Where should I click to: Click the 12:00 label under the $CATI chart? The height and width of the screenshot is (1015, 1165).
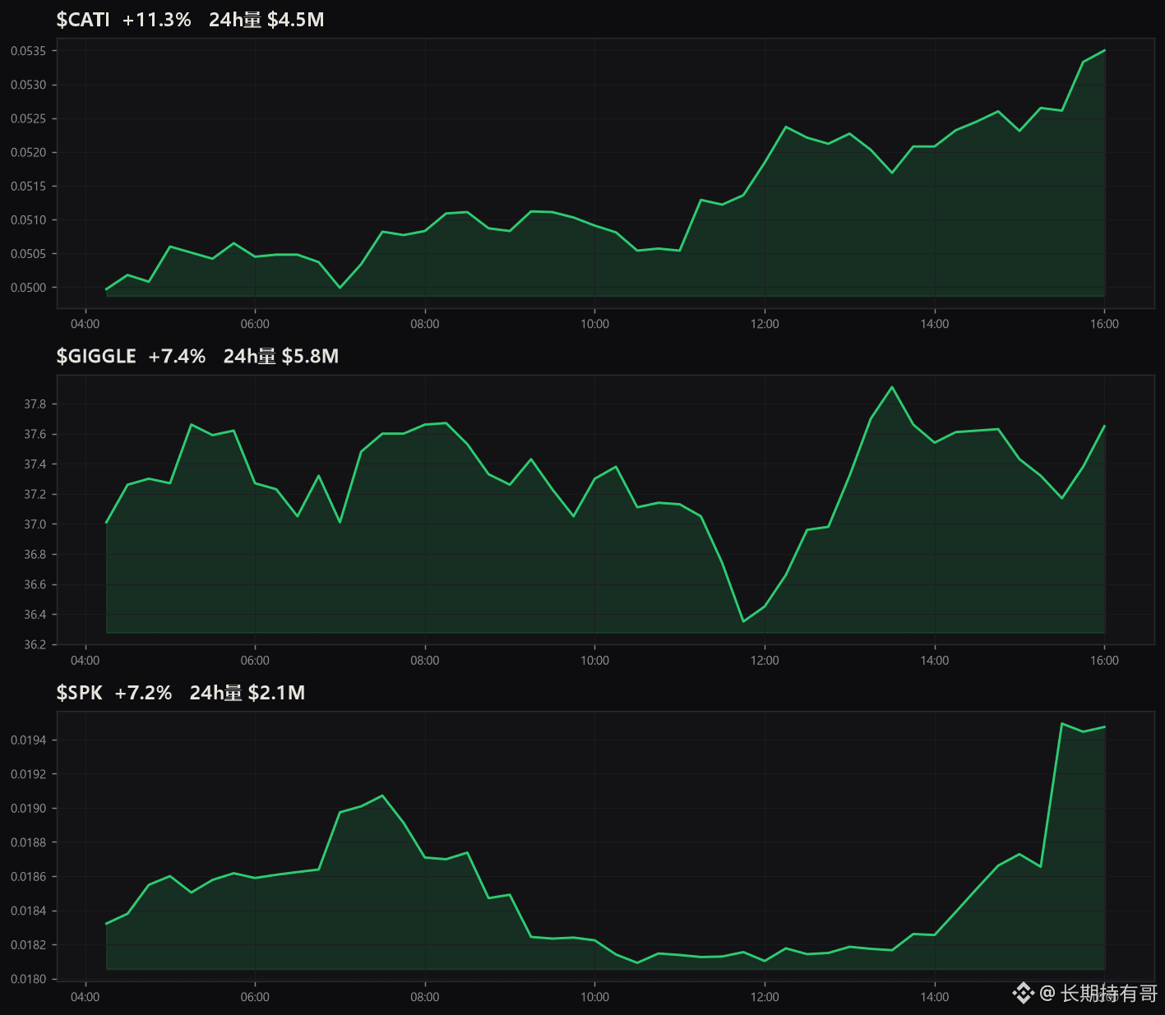[765, 324]
